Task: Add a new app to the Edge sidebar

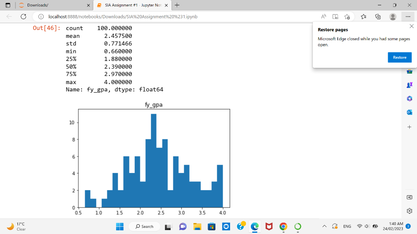Action: click(x=409, y=127)
